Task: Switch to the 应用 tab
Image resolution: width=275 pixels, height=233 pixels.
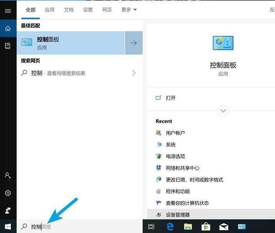Action: click(49, 10)
